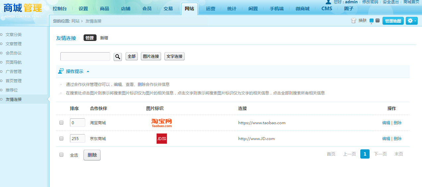Filter by 图片连接 button
Screen dimensions: 422x187
pos(151,56)
